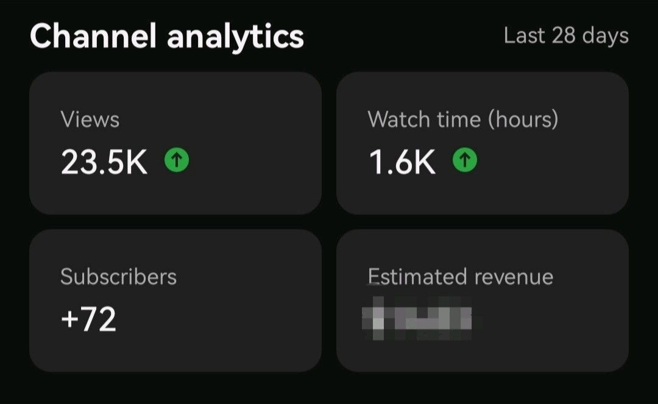Screen dimensions: 658x404
Task: Click the (hours) unit in Watch time label
Action: [x=523, y=119]
